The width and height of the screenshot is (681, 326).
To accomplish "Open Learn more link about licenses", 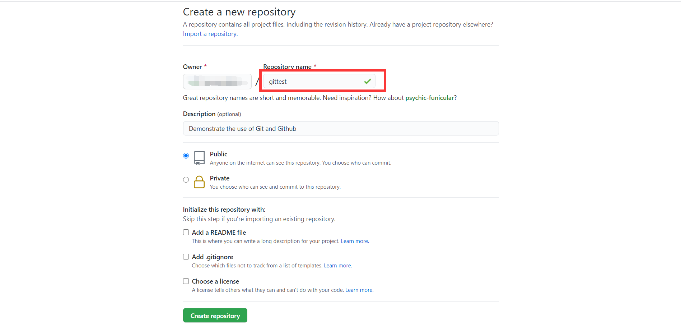I will coord(359,290).
